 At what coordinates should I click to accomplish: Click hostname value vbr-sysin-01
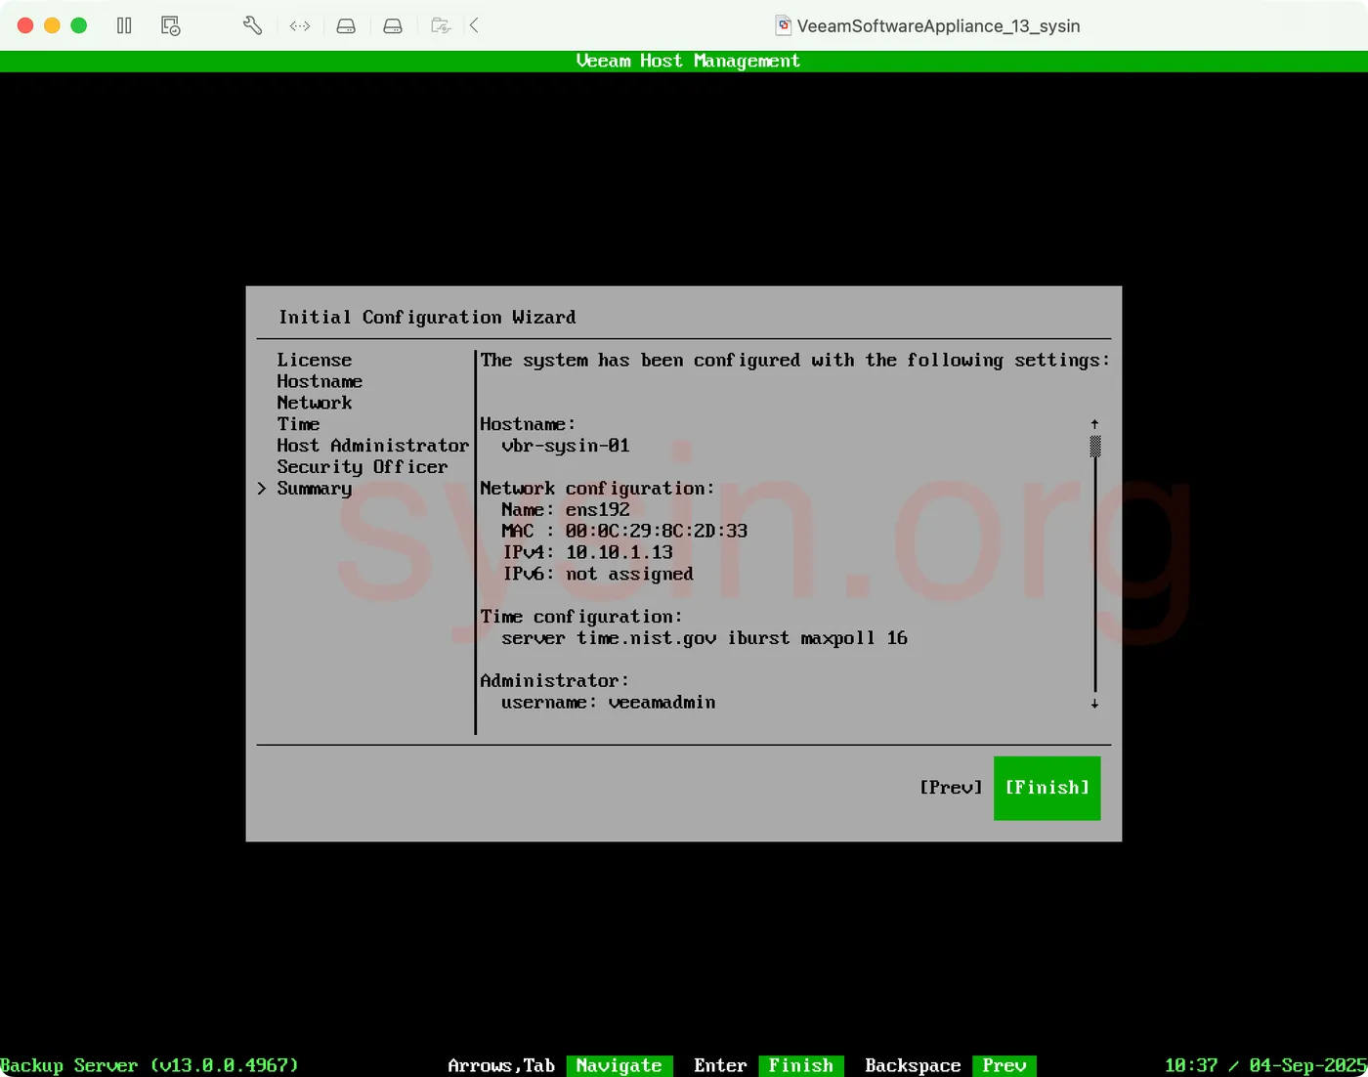tap(565, 446)
